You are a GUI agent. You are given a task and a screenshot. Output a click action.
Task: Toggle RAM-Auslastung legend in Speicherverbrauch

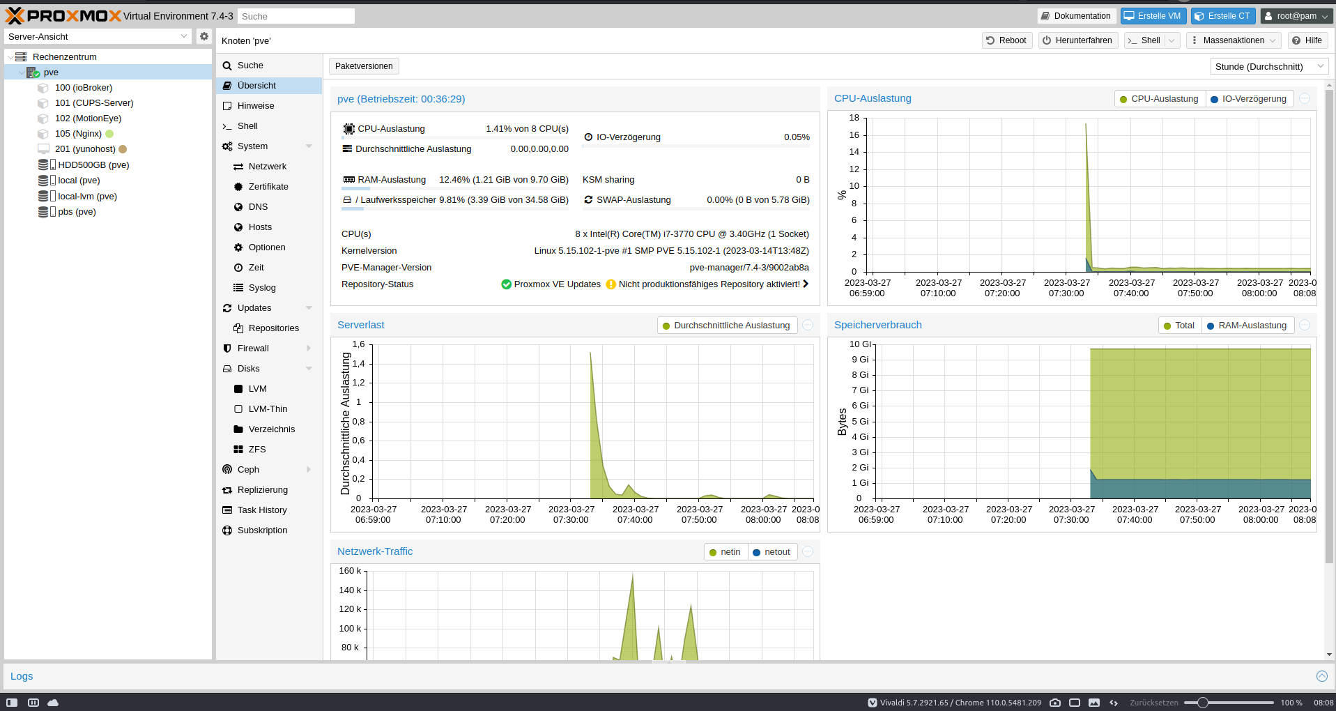click(1247, 326)
